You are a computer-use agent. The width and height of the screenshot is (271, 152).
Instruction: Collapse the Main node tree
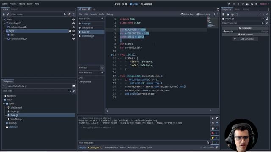[x=3, y=19]
